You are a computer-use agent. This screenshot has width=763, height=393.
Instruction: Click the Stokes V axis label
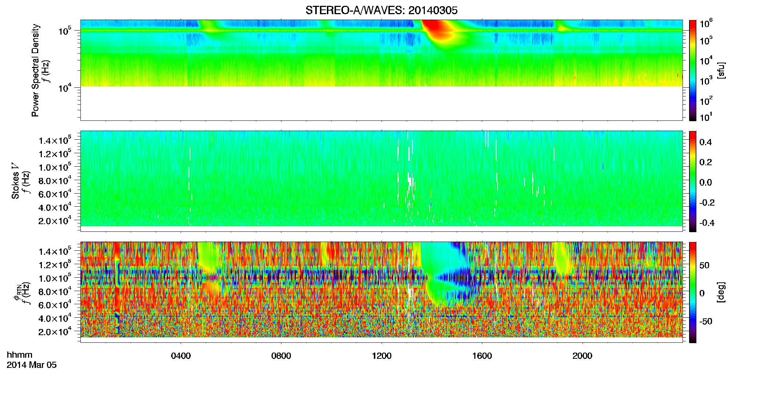click(x=15, y=181)
